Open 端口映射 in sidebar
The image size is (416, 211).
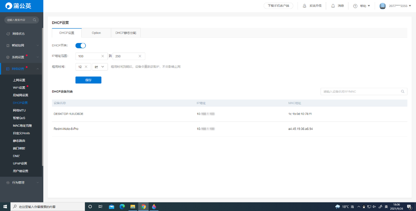click(x=19, y=148)
